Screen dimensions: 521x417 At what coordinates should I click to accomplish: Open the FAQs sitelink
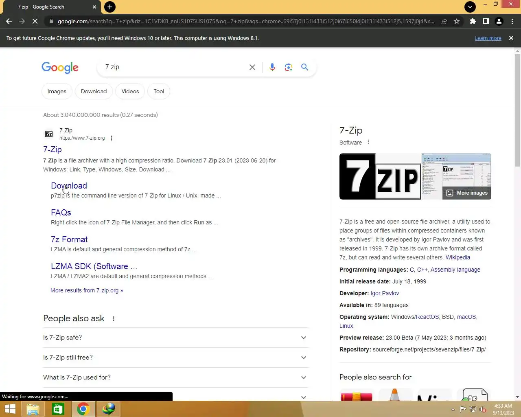click(61, 213)
